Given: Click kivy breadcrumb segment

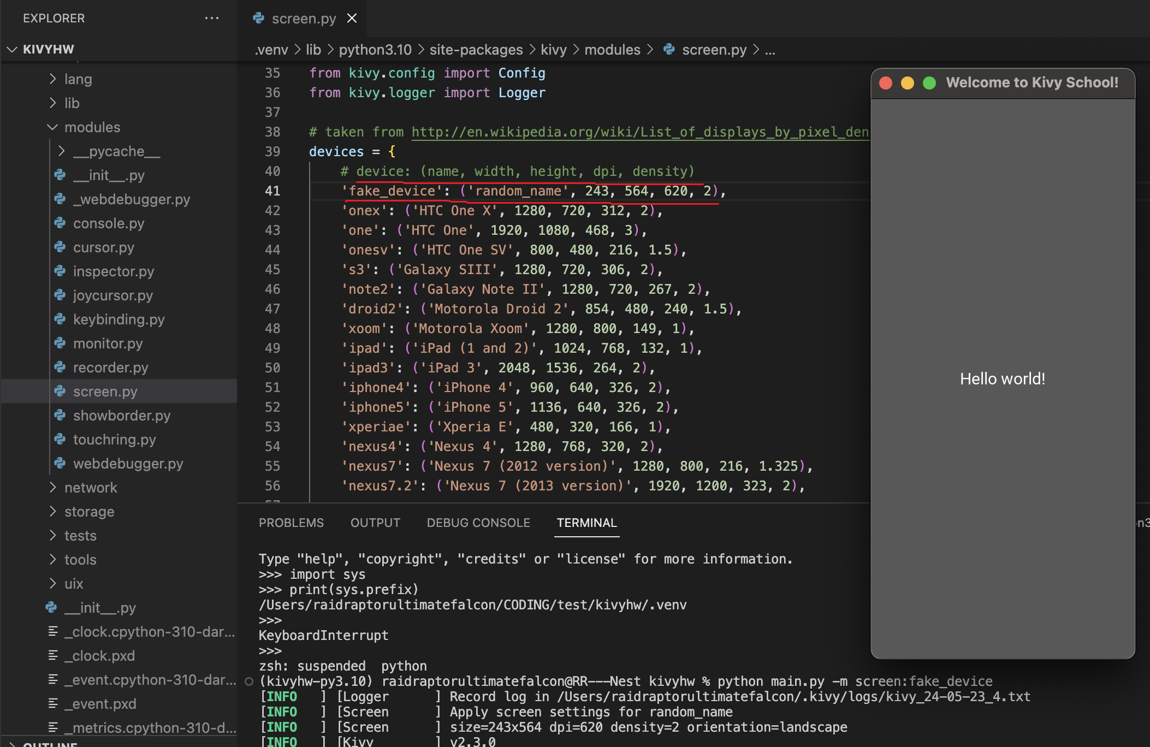Looking at the screenshot, I should pyautogui.click(x=554, y=50).
